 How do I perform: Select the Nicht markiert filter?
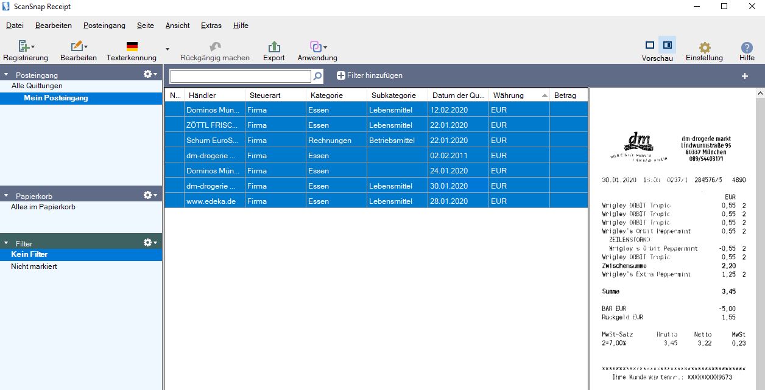click(x=35, y=266)
